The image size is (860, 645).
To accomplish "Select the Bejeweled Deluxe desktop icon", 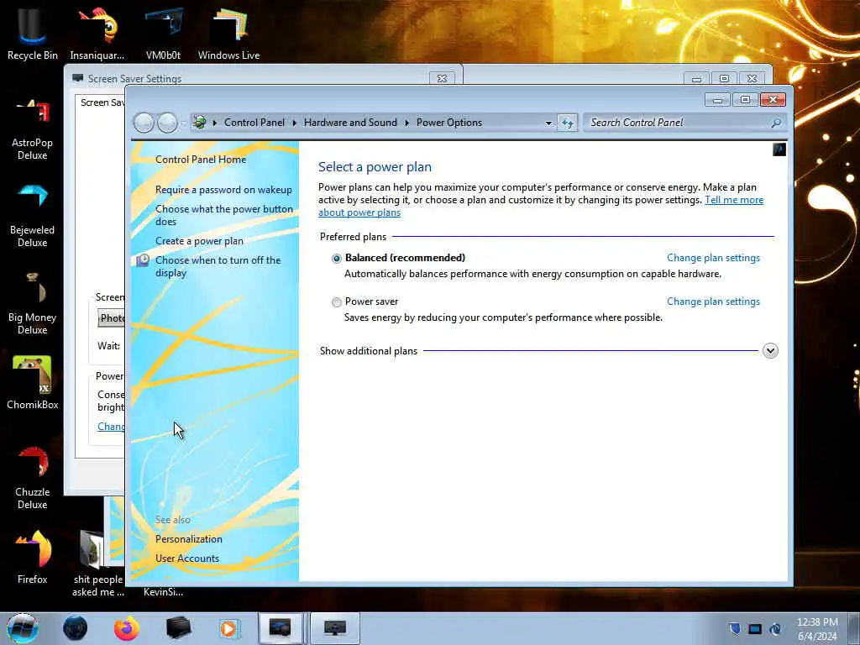I will [x=32, y=217].
